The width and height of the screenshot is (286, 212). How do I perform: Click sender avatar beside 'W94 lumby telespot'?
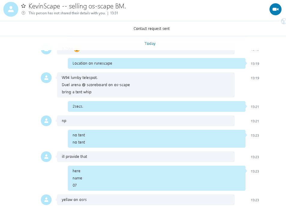[x=46, y=78]
